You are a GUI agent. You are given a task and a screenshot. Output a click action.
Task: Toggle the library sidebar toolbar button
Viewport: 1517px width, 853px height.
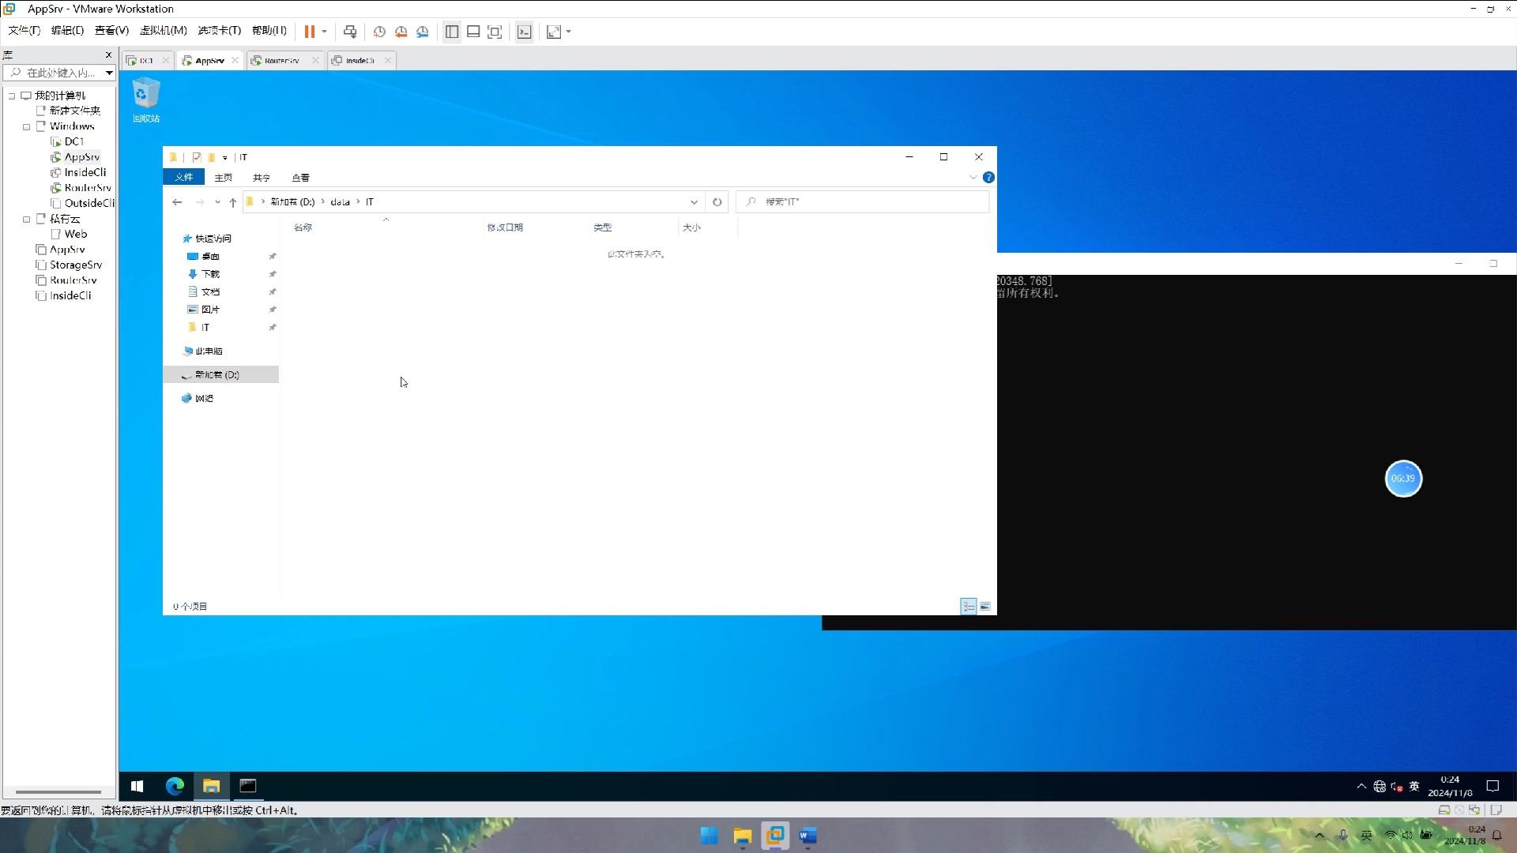click(452, 32)
